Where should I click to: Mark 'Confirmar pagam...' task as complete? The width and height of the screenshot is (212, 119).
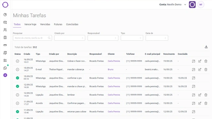pyautogui.click(x=18, y=103)
